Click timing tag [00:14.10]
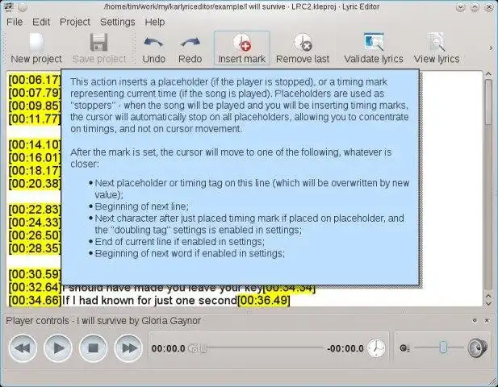 click(x=35, y=144)
